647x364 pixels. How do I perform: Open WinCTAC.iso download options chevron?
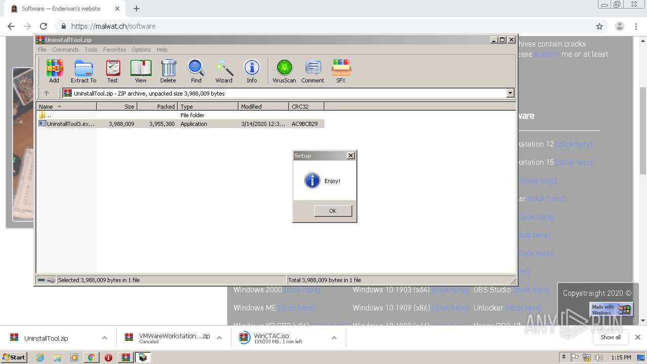point(334,338)
